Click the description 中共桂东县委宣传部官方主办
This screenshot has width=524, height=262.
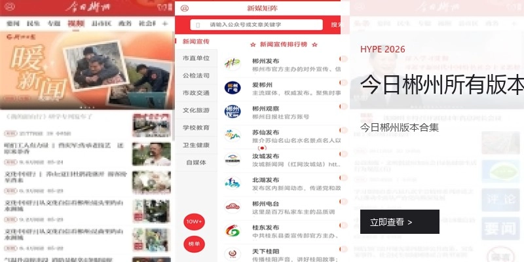click(295, 236)
